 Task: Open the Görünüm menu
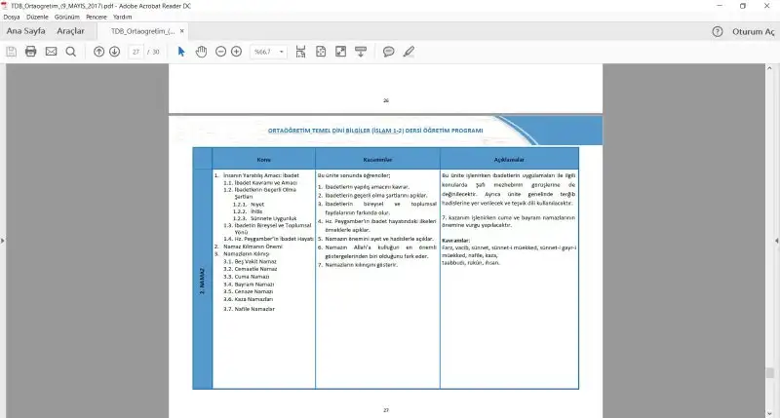pos(67,17)
